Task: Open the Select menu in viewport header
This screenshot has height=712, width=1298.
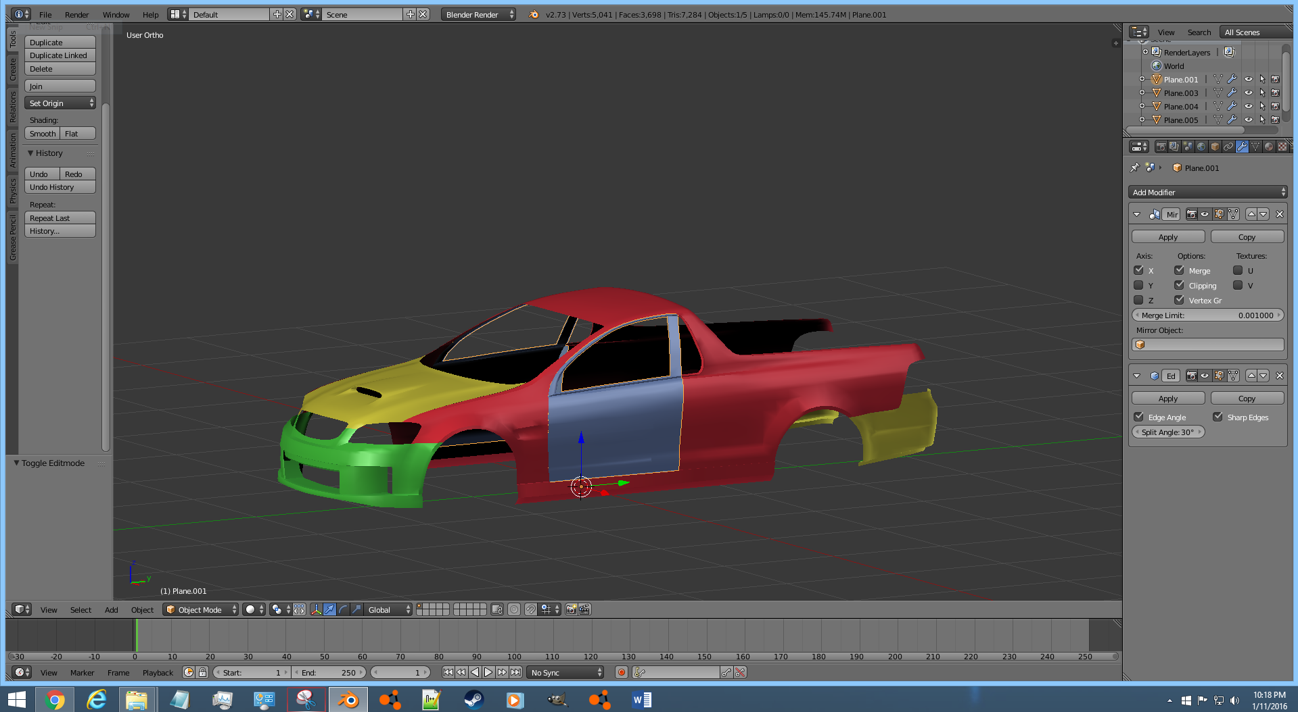Action: point(80,609)
